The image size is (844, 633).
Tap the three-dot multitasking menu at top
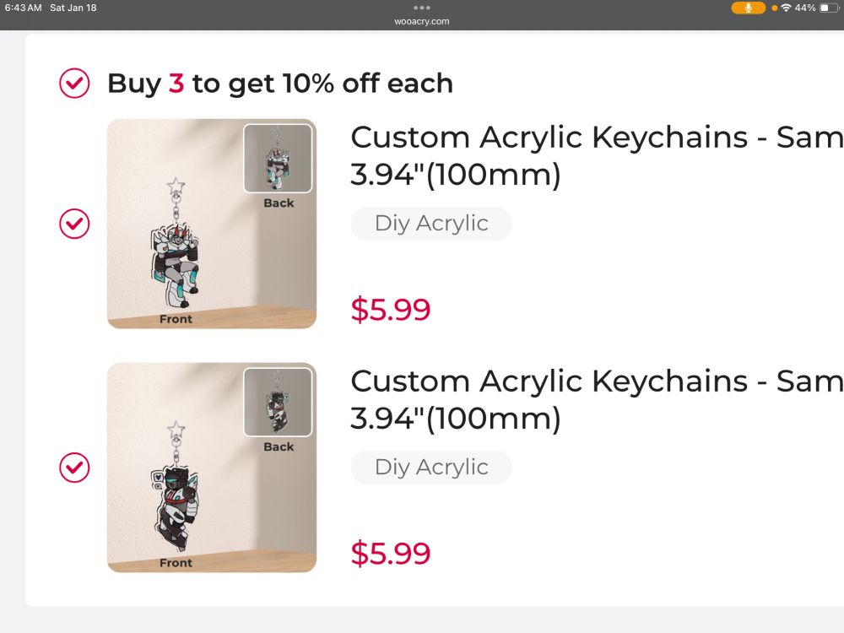422,8
